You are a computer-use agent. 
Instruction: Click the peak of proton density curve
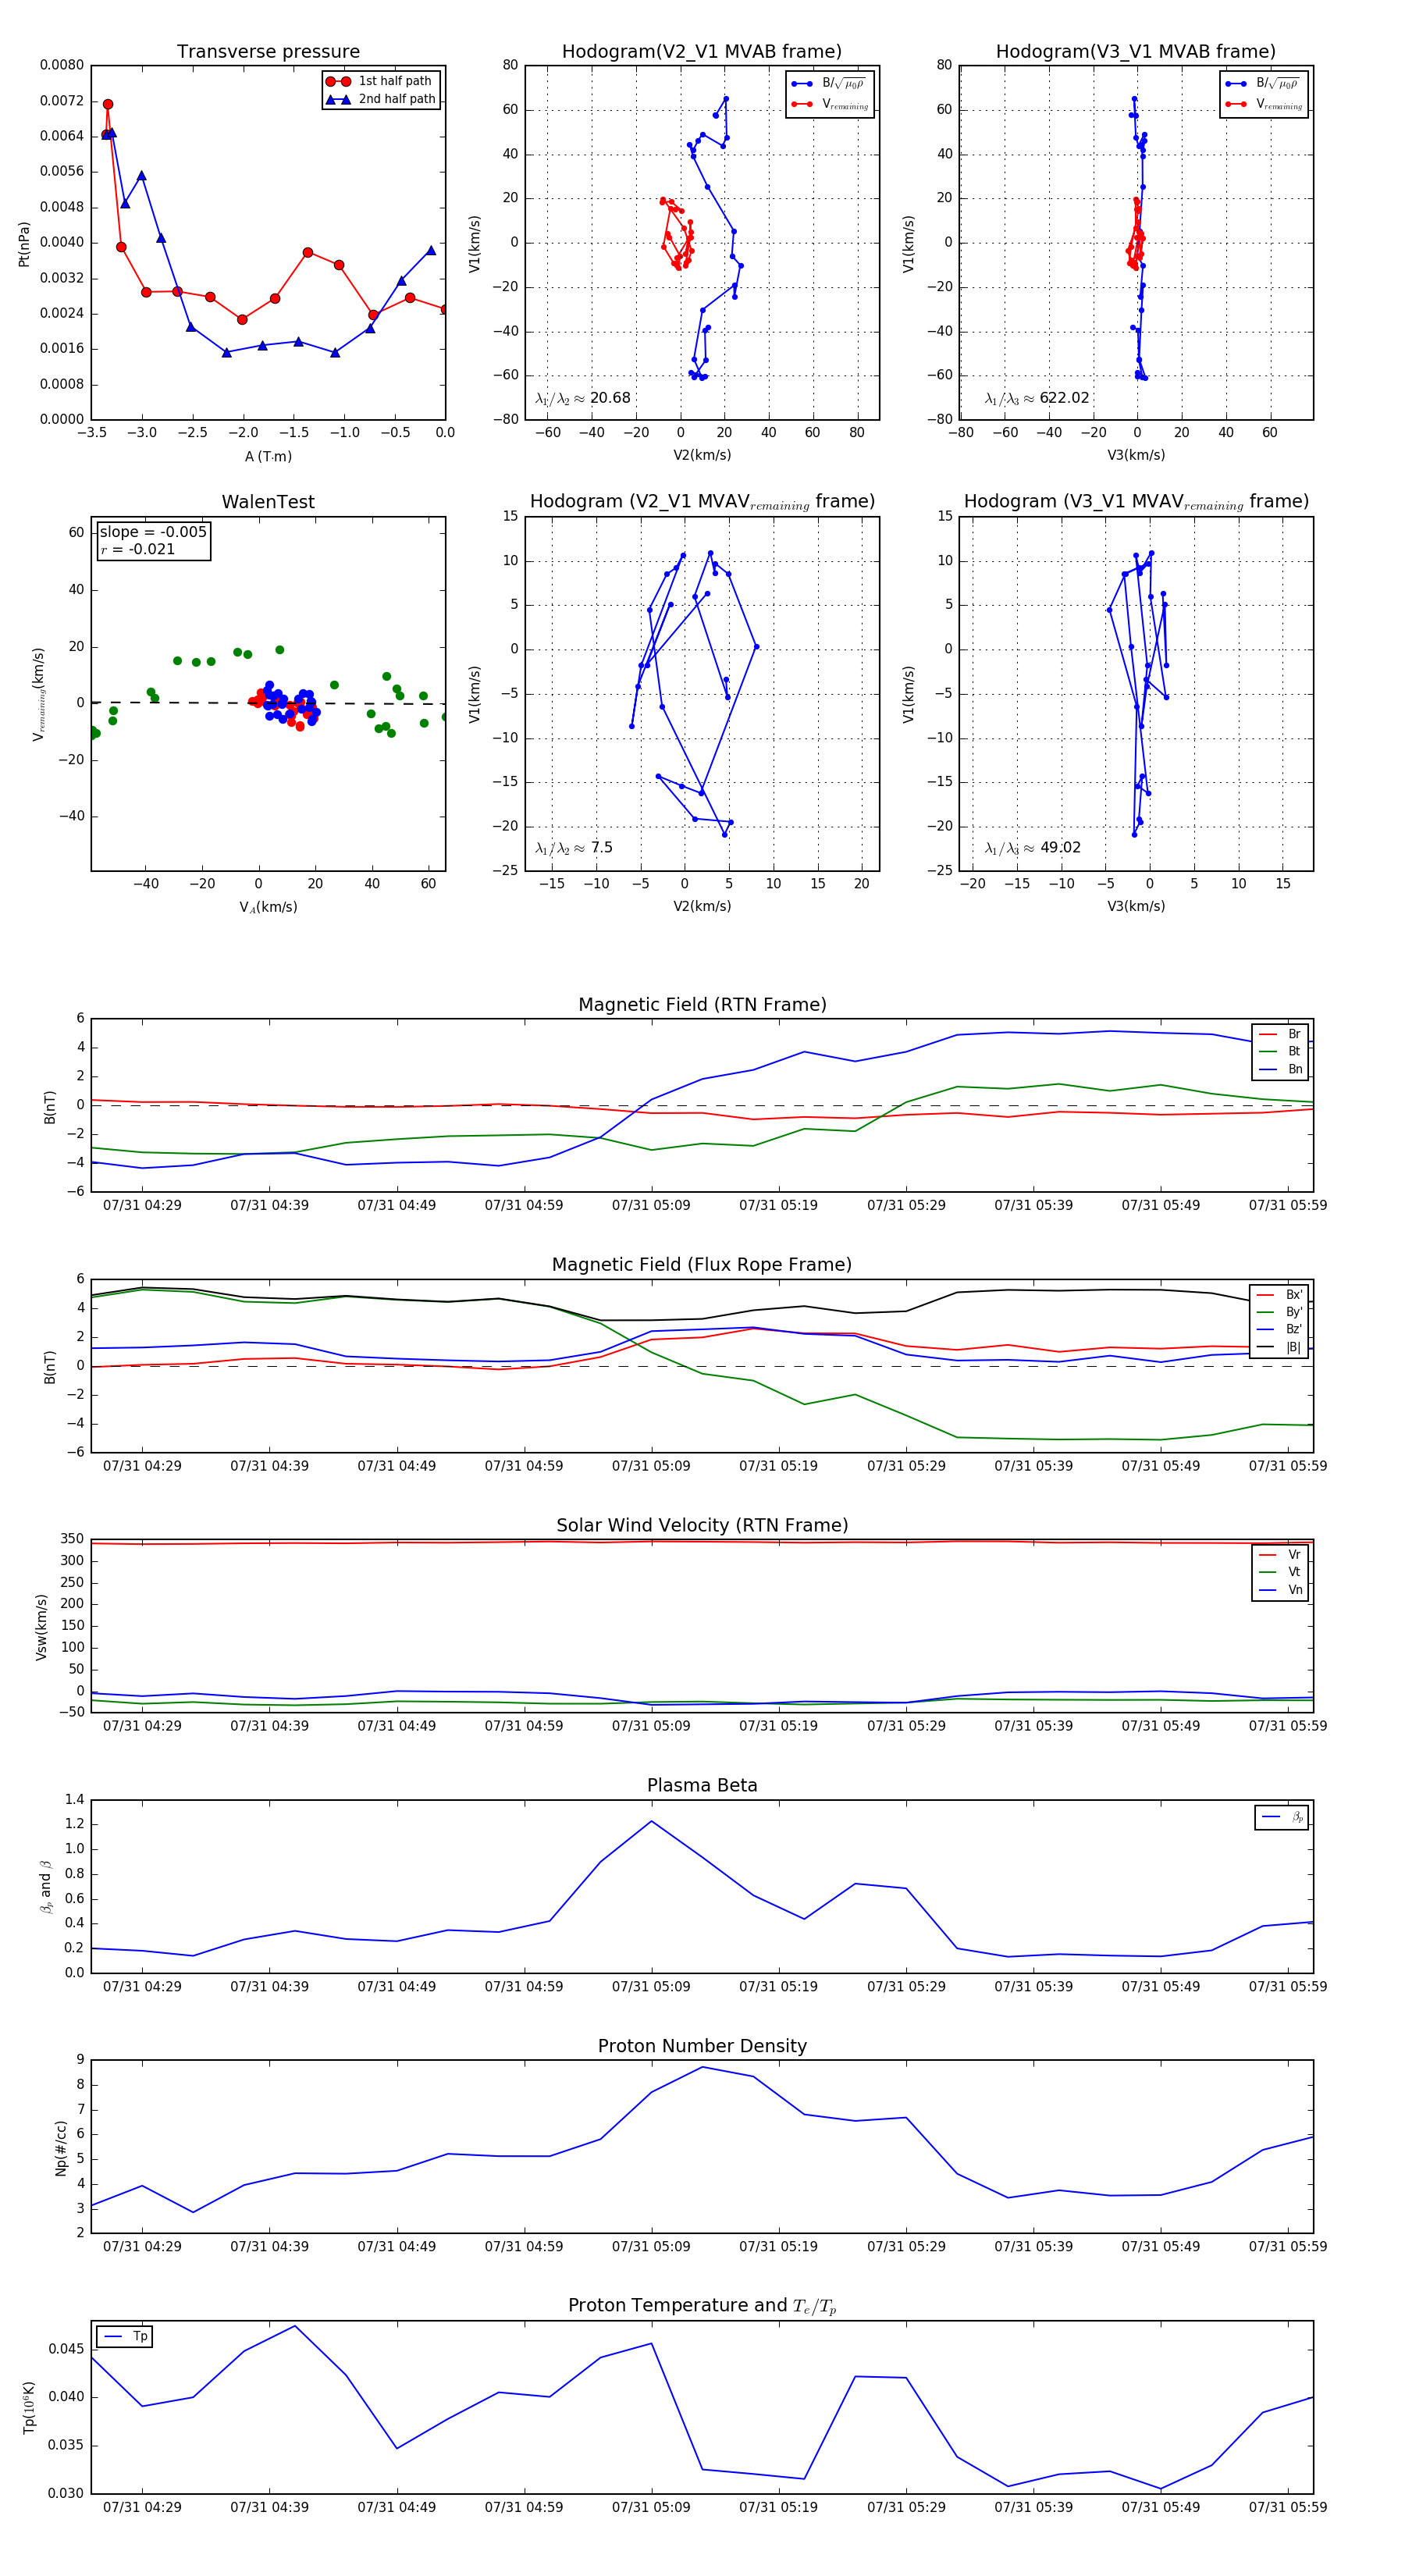point(703,2067)
